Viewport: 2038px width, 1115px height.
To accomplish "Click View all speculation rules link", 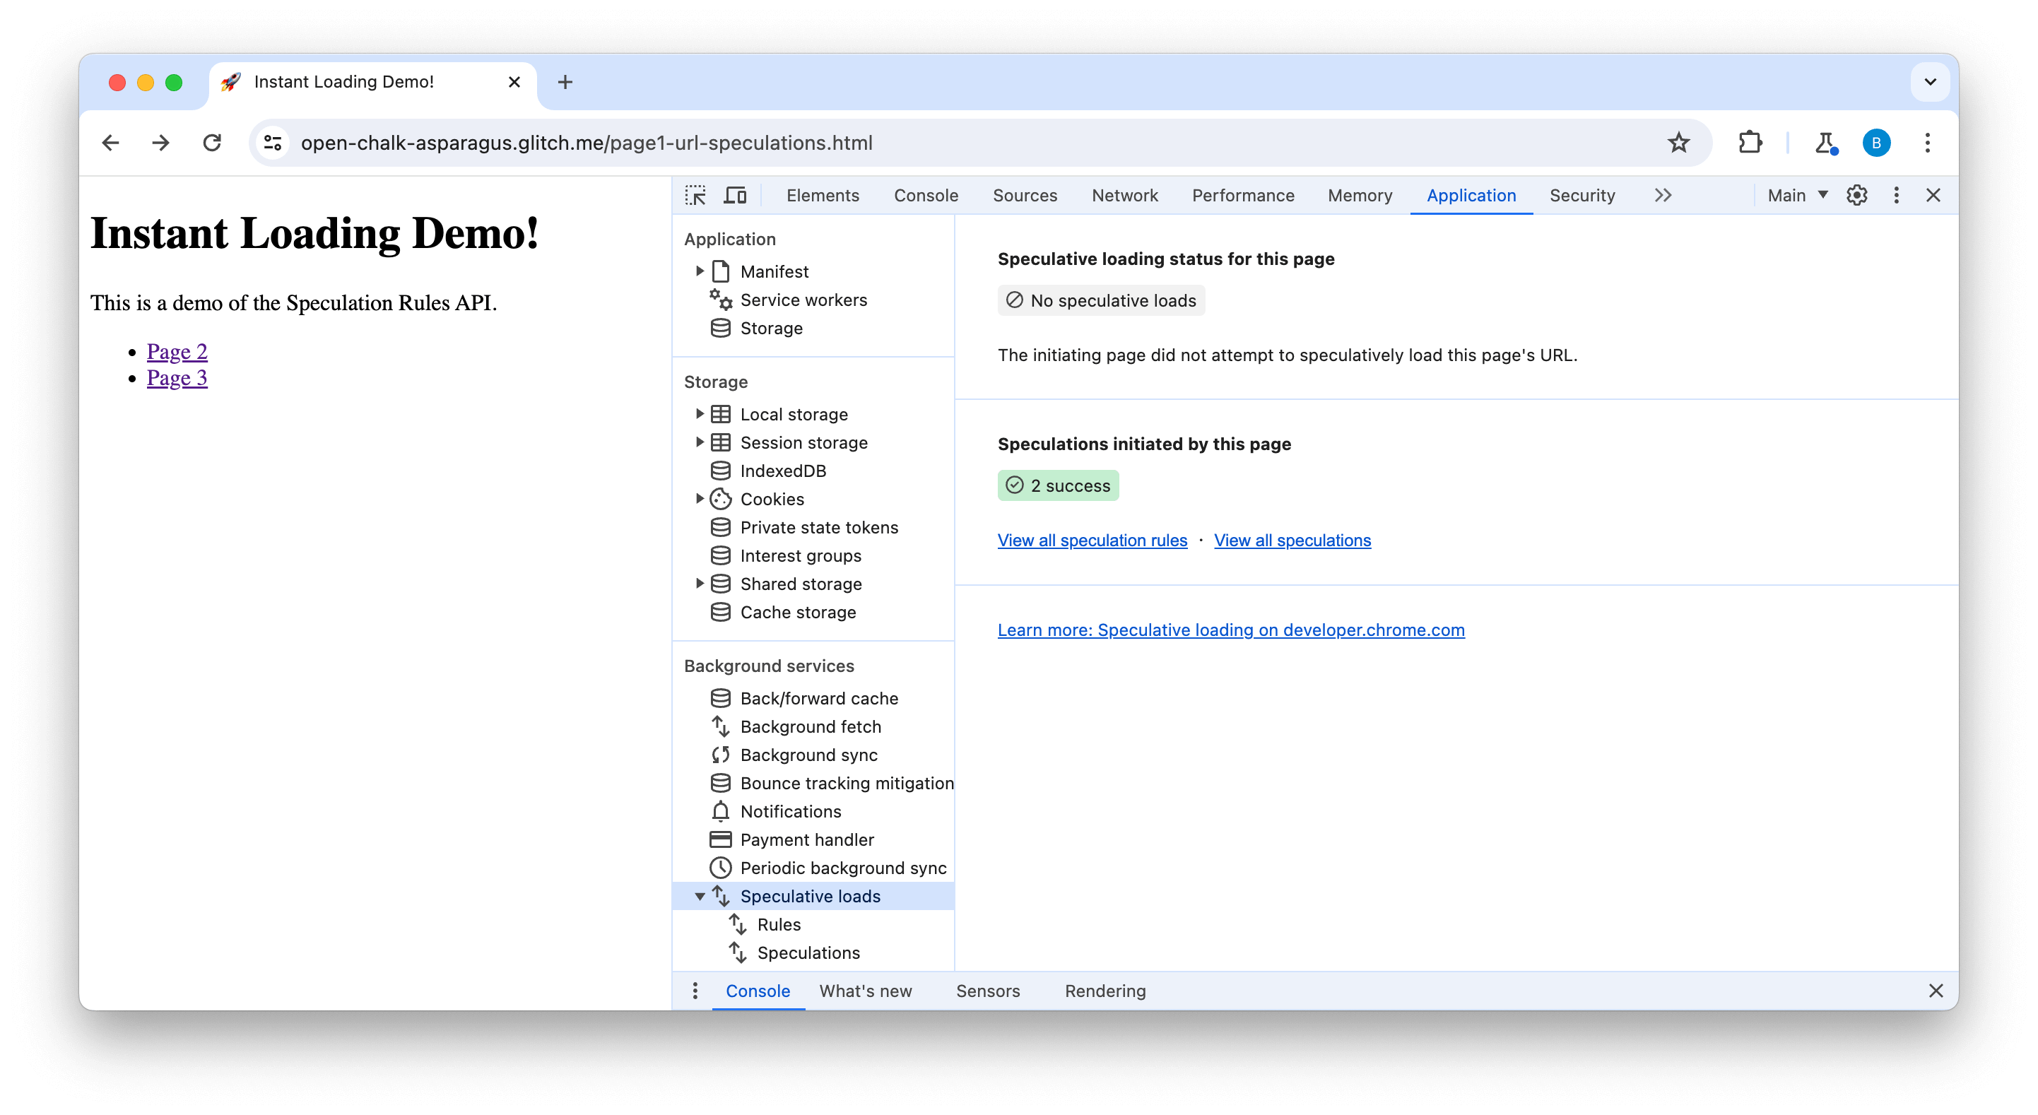I will click(x=1092, y=540).
